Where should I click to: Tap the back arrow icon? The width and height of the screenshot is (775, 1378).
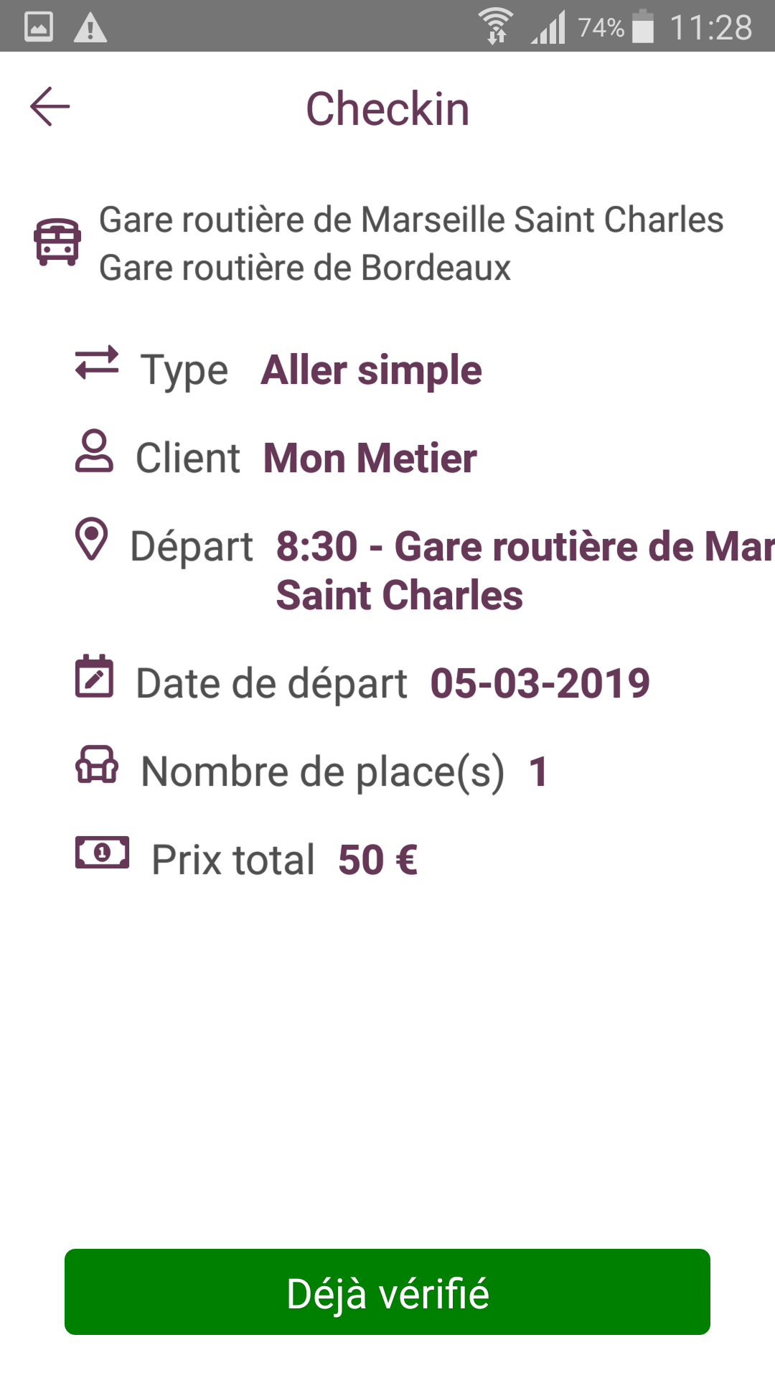tap(50, 107)
